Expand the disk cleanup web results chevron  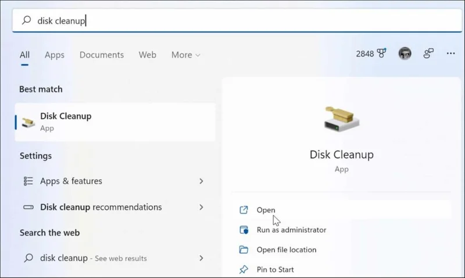click(x=201, y=258)
